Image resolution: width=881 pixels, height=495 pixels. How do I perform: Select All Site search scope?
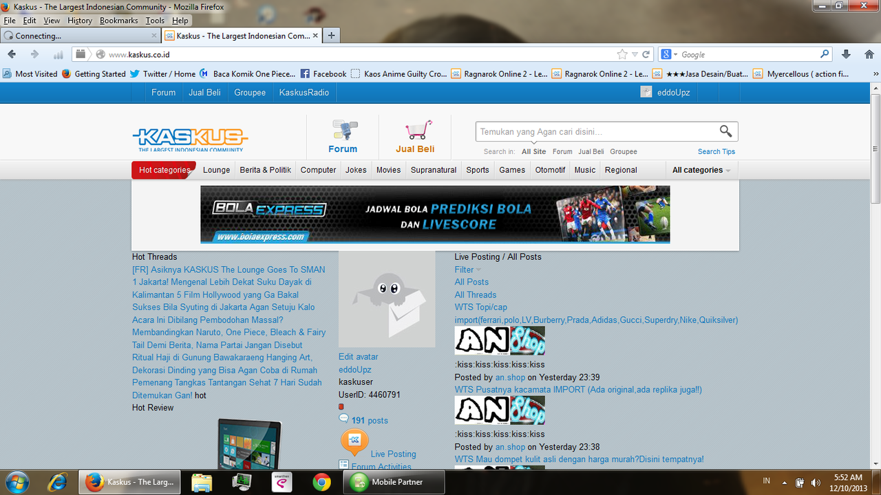point(534,151)
